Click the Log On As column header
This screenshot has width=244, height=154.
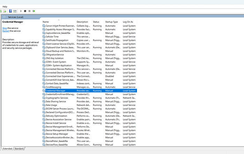pos(128,22)
